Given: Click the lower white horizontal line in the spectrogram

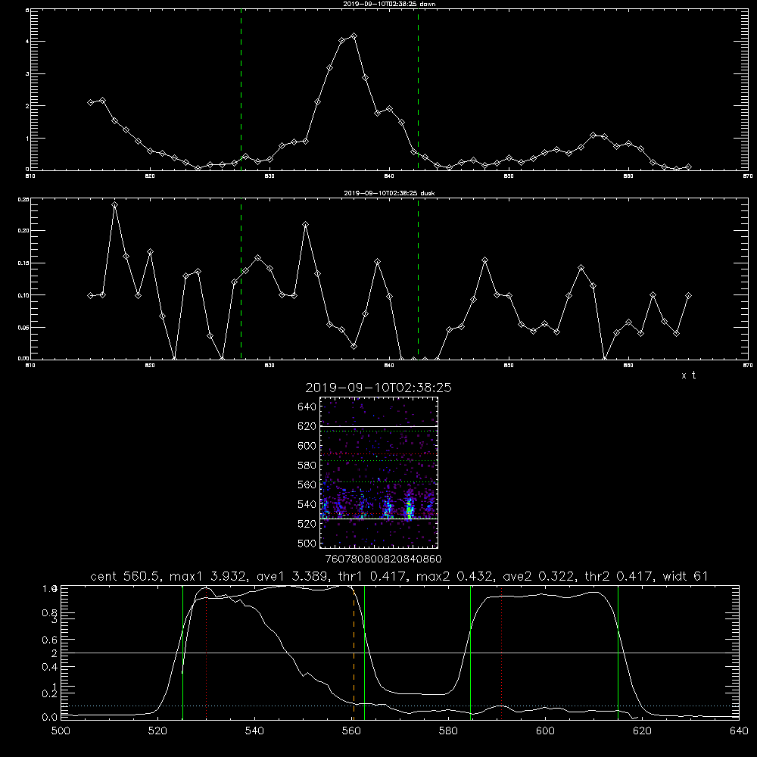Looking at the screenshot, I should click(379, 519).
